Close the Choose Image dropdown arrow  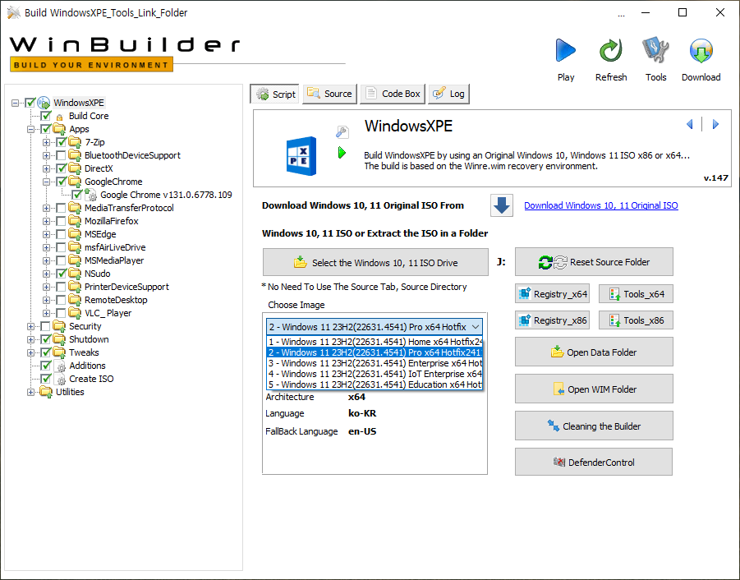tap(476, 327)
